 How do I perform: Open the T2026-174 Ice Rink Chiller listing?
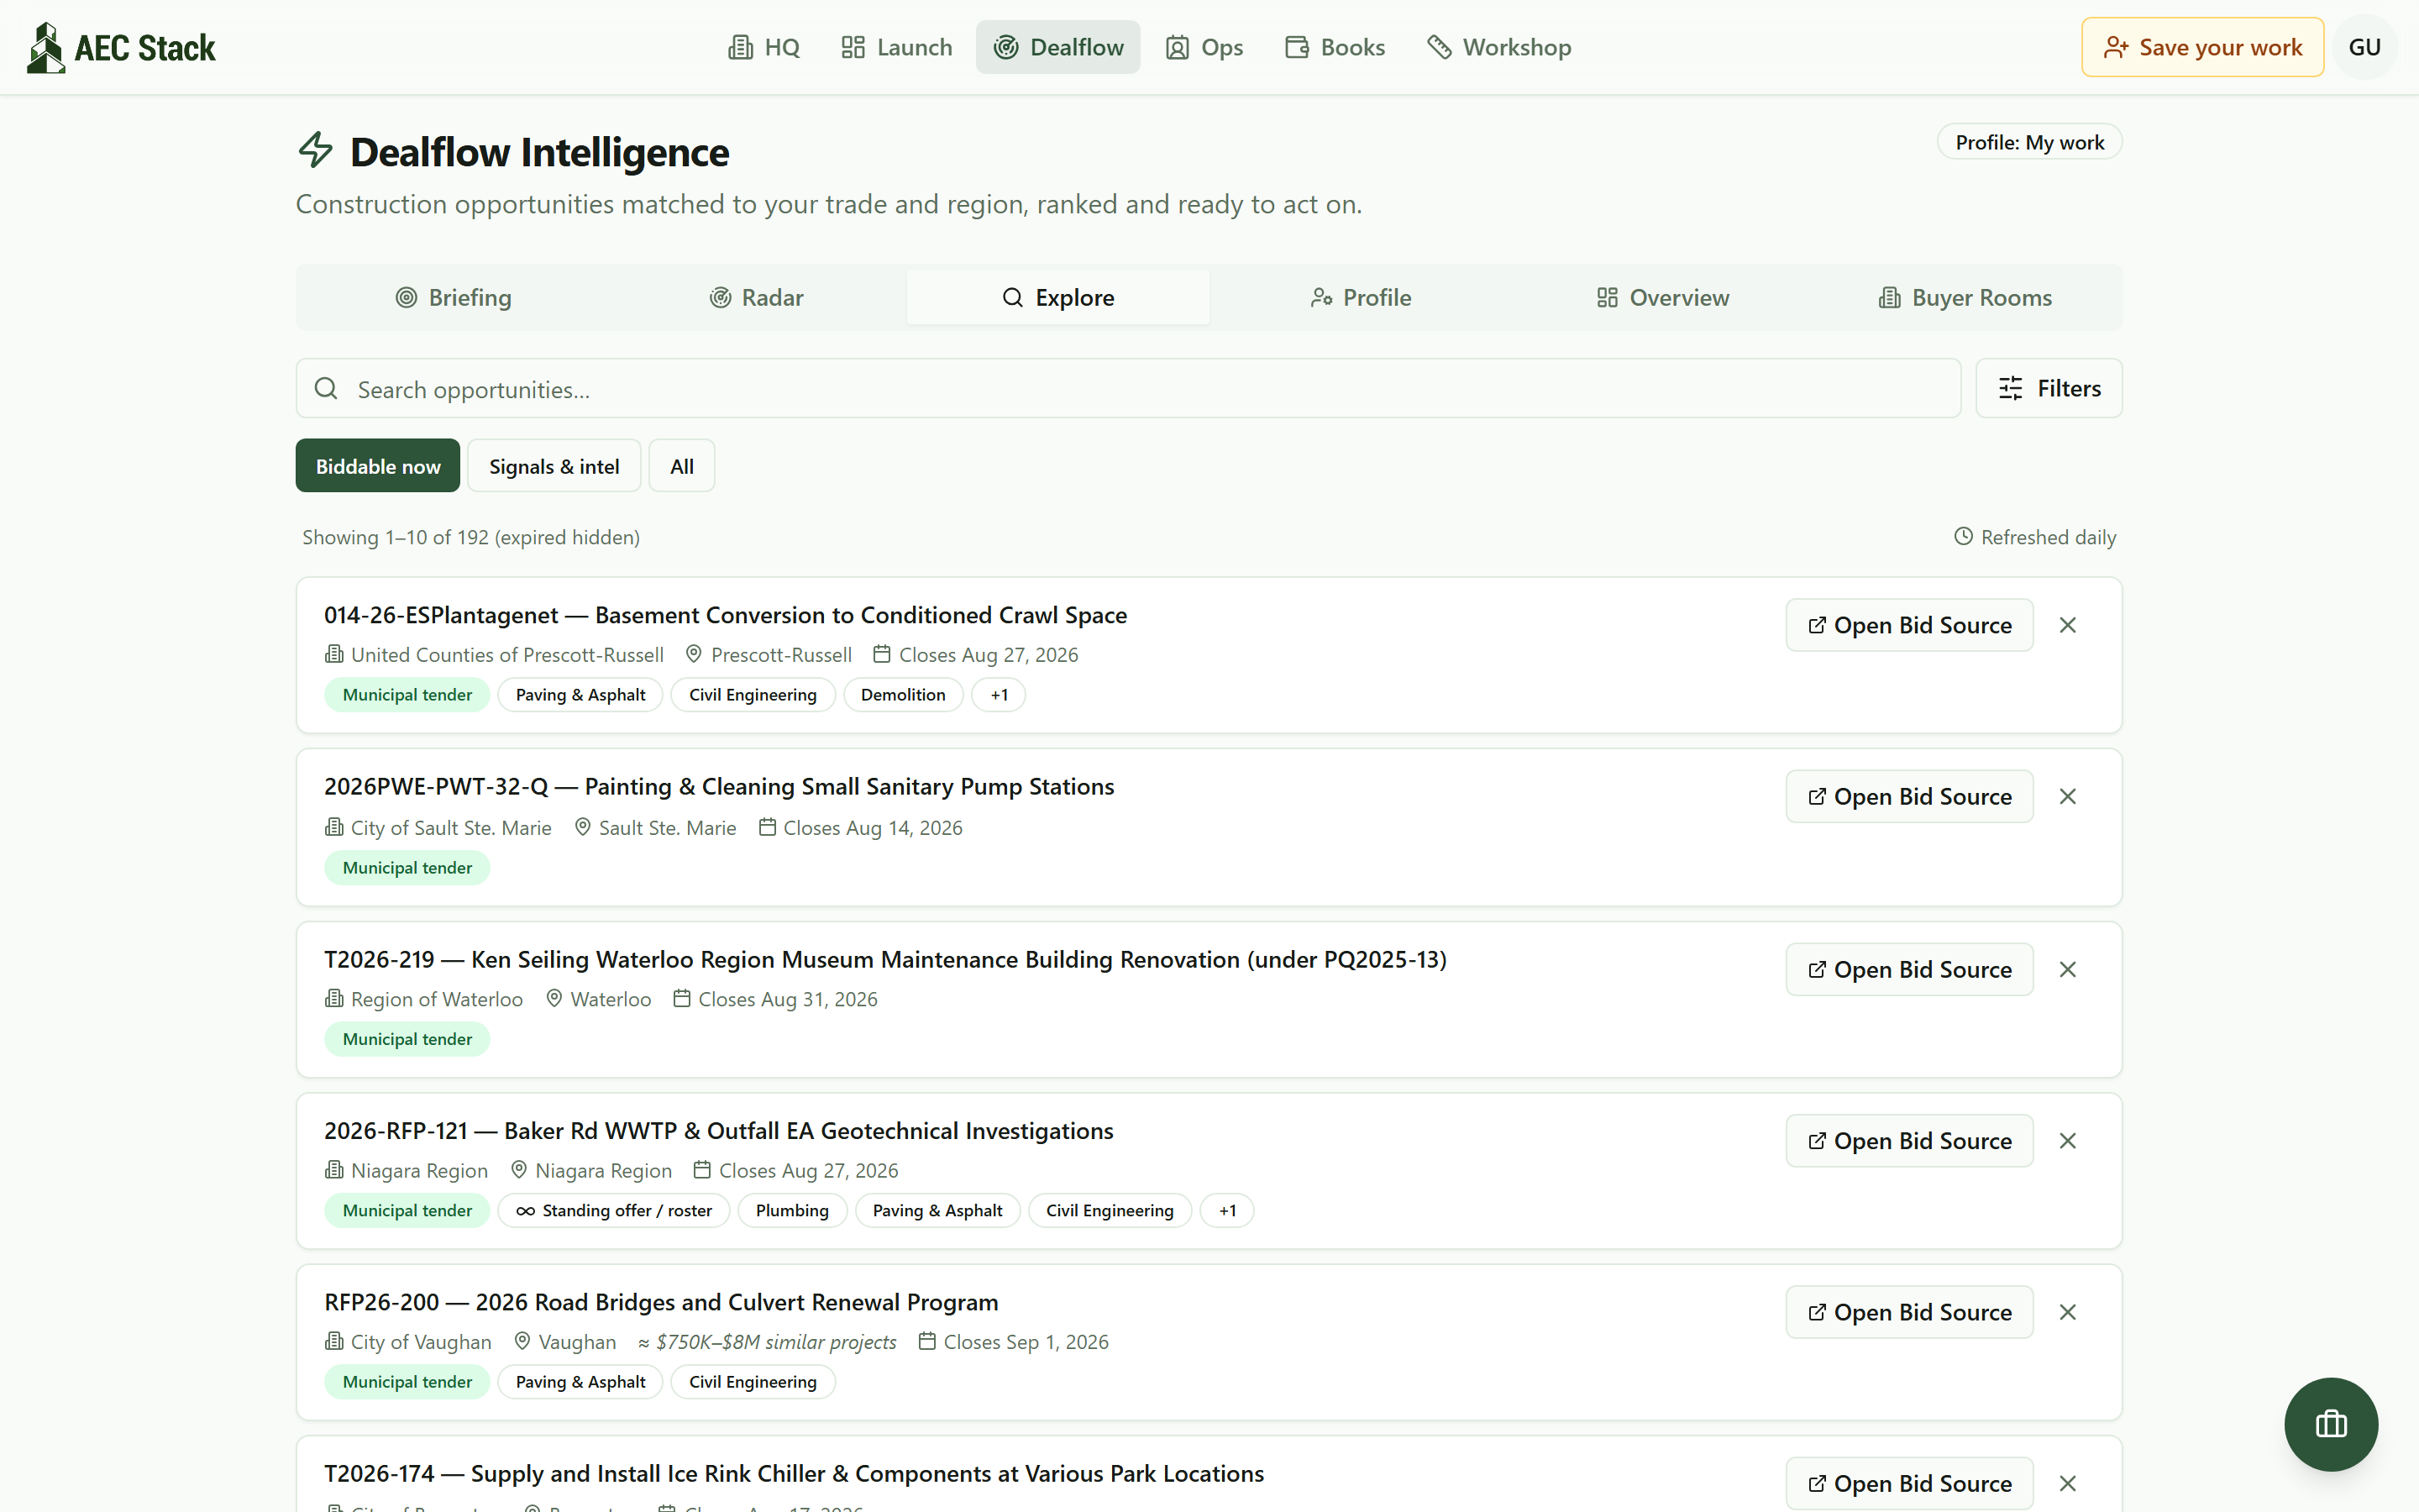[794, 1473]
